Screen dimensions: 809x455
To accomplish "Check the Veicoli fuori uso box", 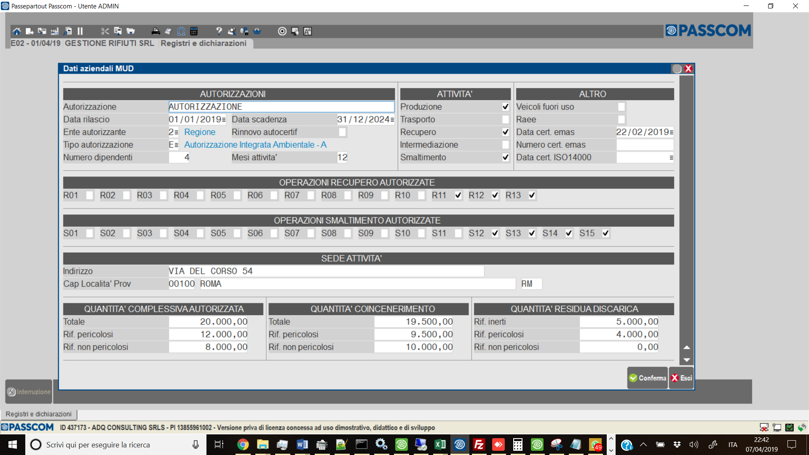I will click(621, 107).
